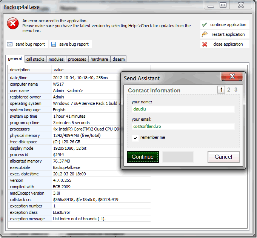Select allocated memory value 76.37 MB
This screenshot has height=238, width=257.
click(x=62, y=161)
